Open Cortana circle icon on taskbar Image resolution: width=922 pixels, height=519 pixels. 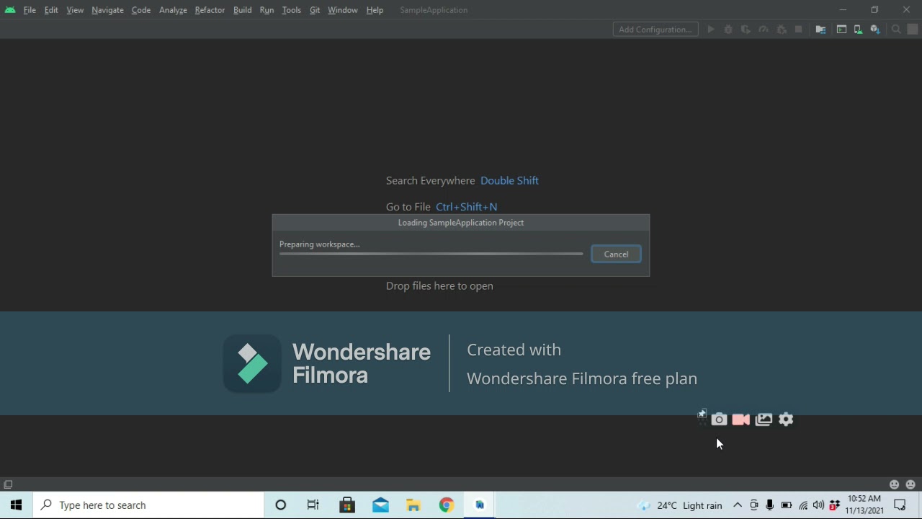[281, 505]
